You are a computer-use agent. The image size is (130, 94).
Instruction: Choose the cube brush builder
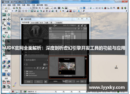pyautogui.click(x=4, y=36)
